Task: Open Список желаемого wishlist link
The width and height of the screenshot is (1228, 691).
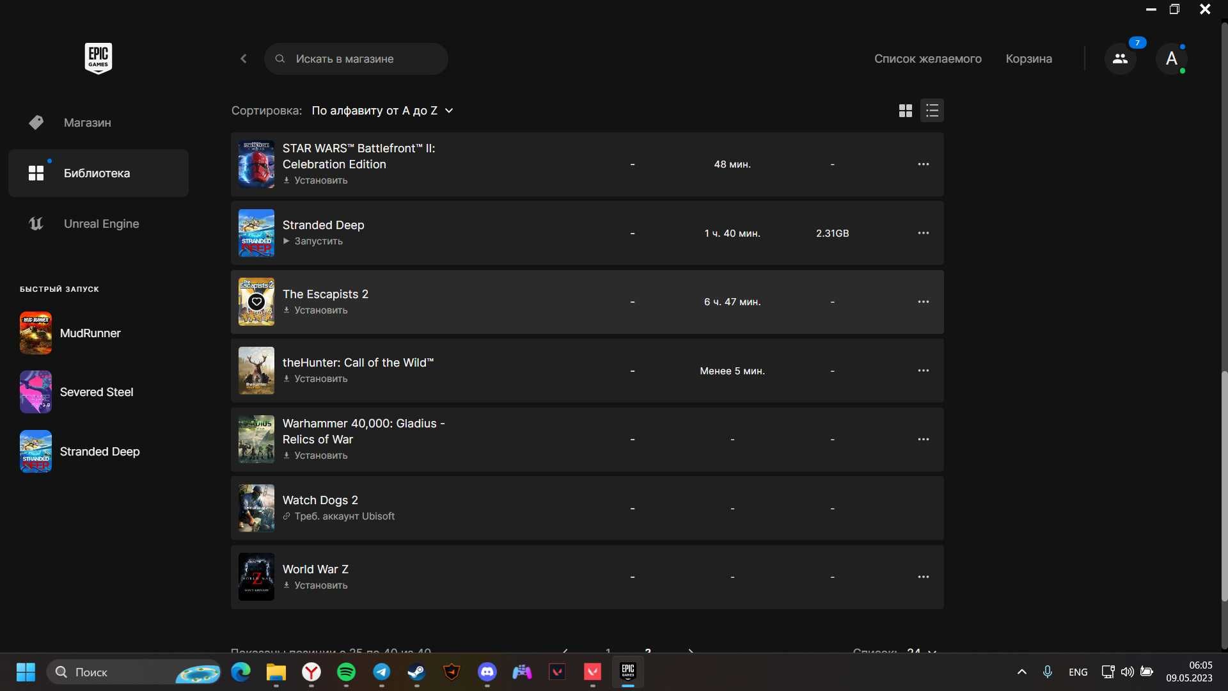Action: [x=927, y=59]
